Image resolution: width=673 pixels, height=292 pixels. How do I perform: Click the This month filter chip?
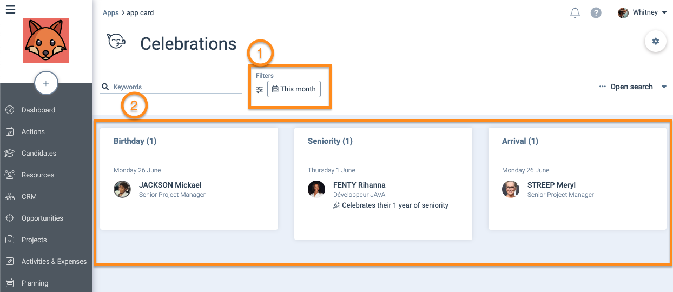[294, 89]
